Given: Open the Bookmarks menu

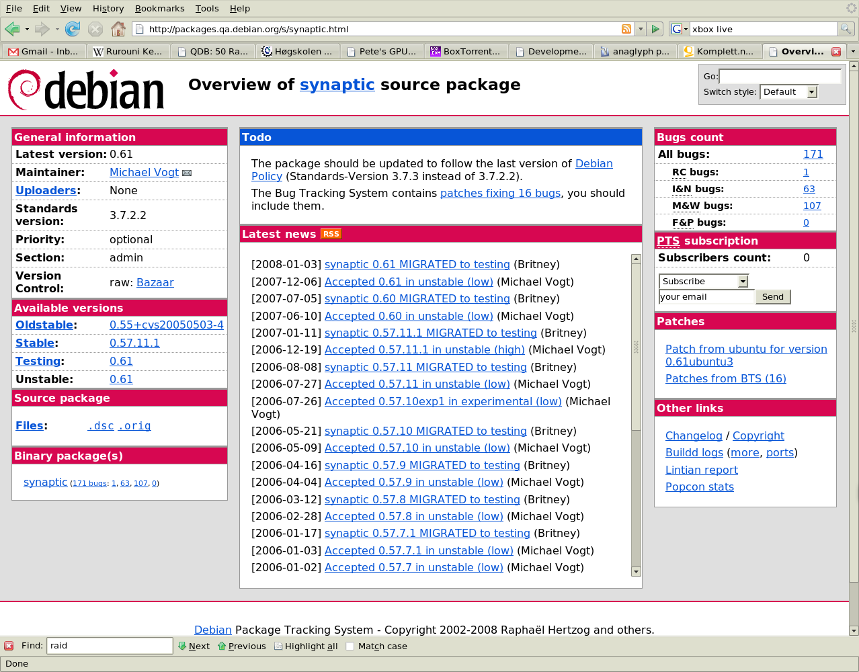Looking at the screenshot, I should coord(159,8).
